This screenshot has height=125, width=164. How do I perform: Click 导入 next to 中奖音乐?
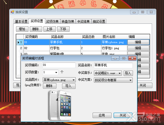(128, 73)
